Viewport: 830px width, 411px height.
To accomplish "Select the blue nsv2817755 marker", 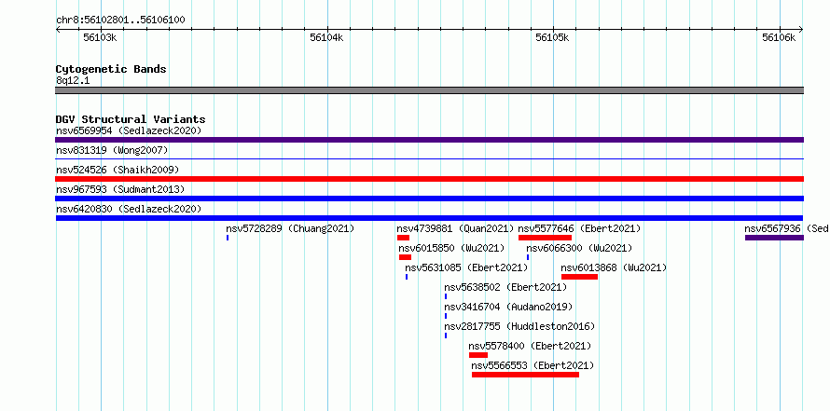I will point(446,336).
